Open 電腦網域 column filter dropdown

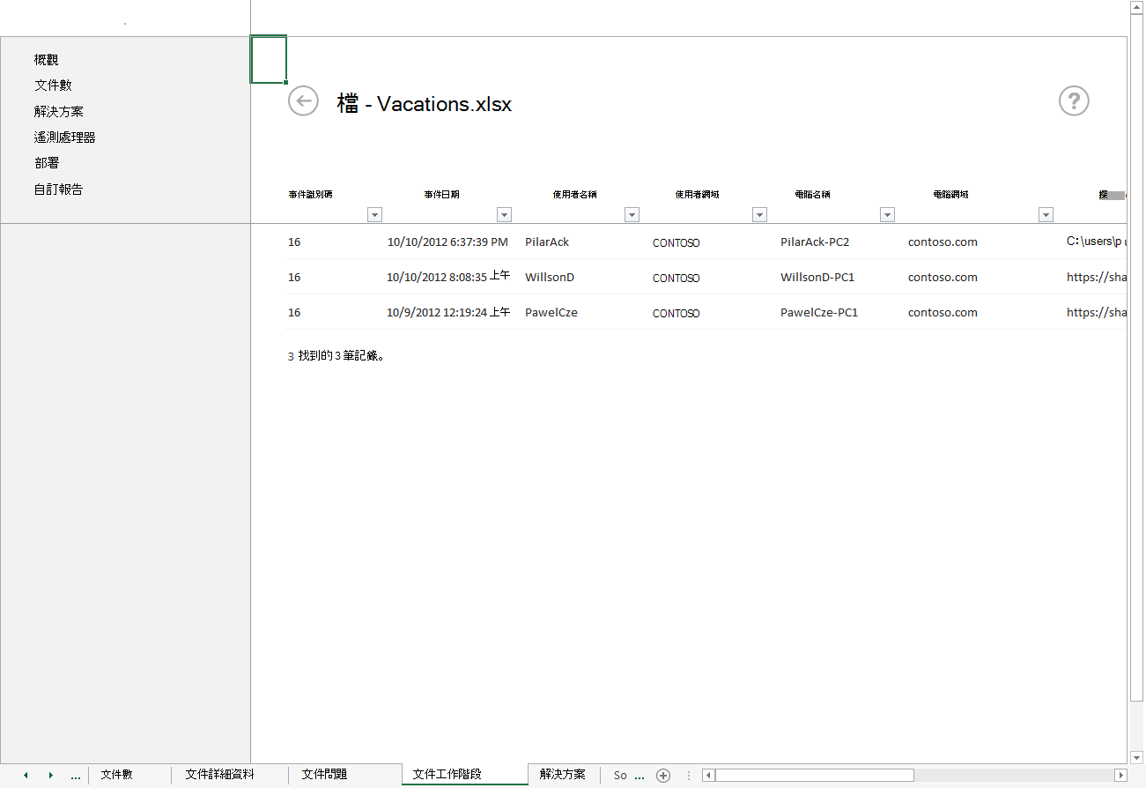1046,214
